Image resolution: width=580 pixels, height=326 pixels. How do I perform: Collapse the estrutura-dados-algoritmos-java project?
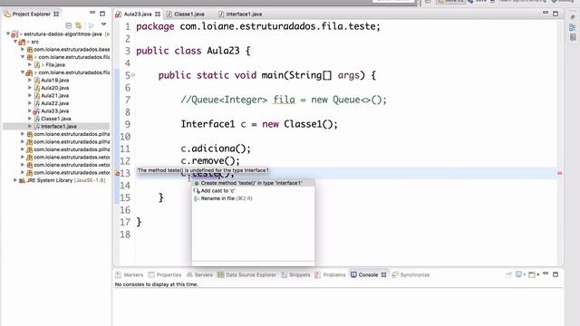pos(8,34)
